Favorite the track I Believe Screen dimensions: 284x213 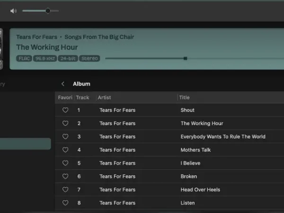tap(65, 163)
